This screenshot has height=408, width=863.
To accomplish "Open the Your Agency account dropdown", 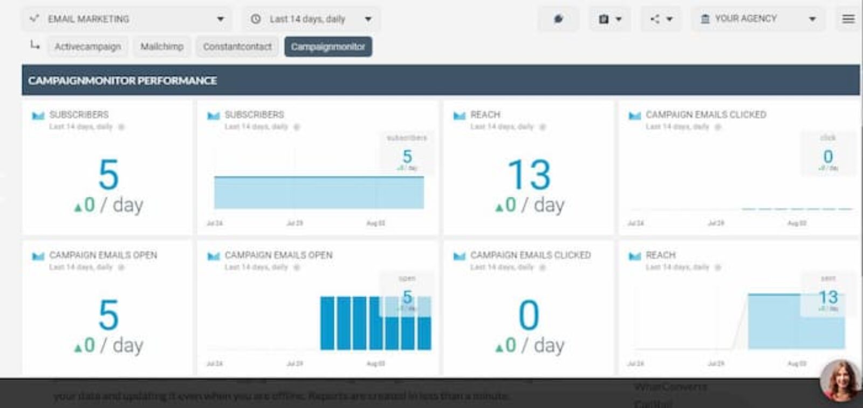I will [x=758, y=19].
